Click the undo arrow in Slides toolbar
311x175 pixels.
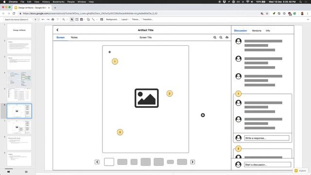[43, 19]
